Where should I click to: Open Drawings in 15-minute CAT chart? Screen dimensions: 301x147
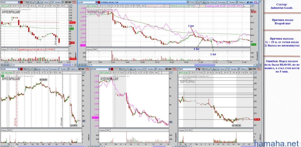pos(52,69)
